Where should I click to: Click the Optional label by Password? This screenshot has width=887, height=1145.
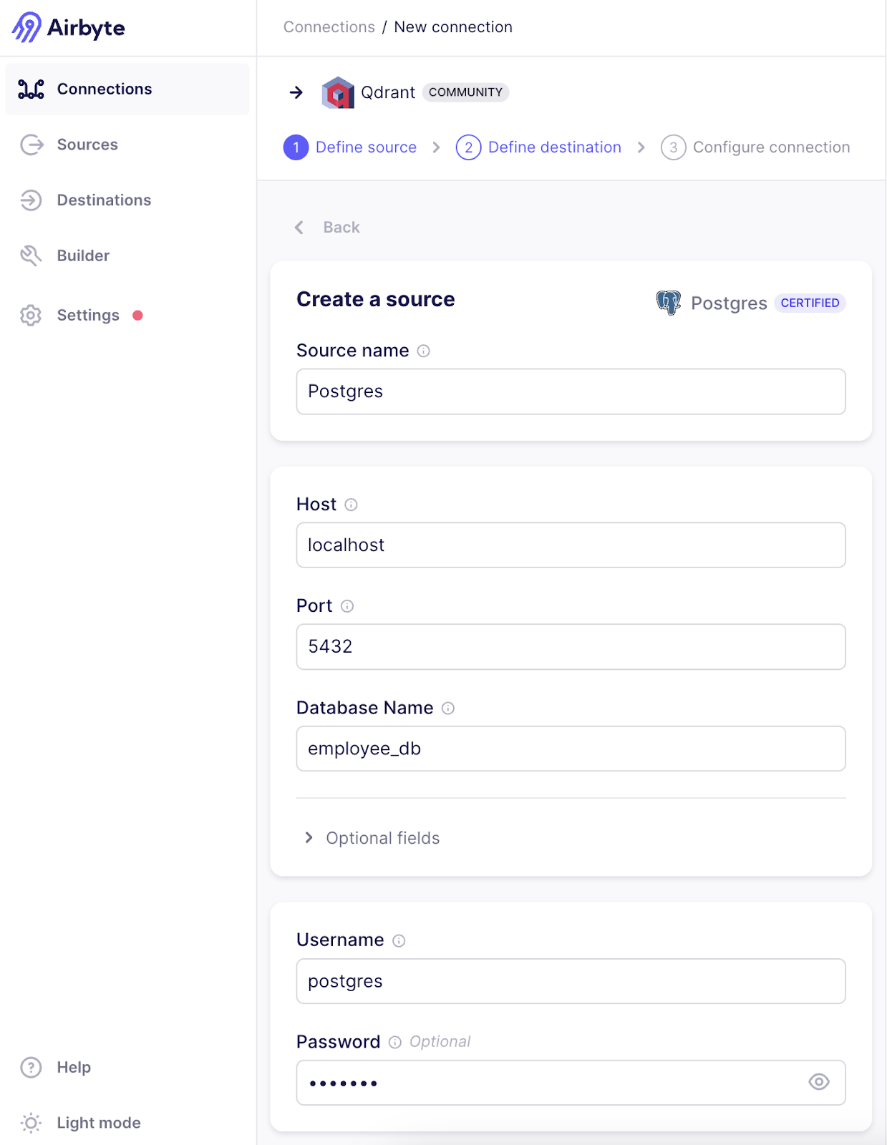click(x=440, y=1042)
